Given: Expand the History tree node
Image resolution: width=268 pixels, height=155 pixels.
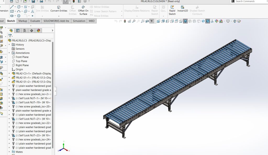Looking at the screenshot, I should tap(9, 45).
